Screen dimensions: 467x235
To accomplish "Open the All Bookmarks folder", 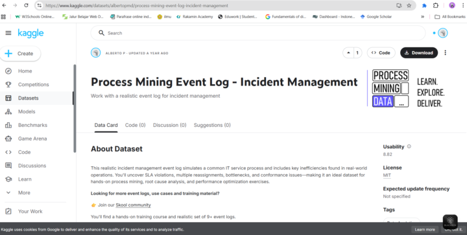I will pyautogui.click(x=449, y=17).
